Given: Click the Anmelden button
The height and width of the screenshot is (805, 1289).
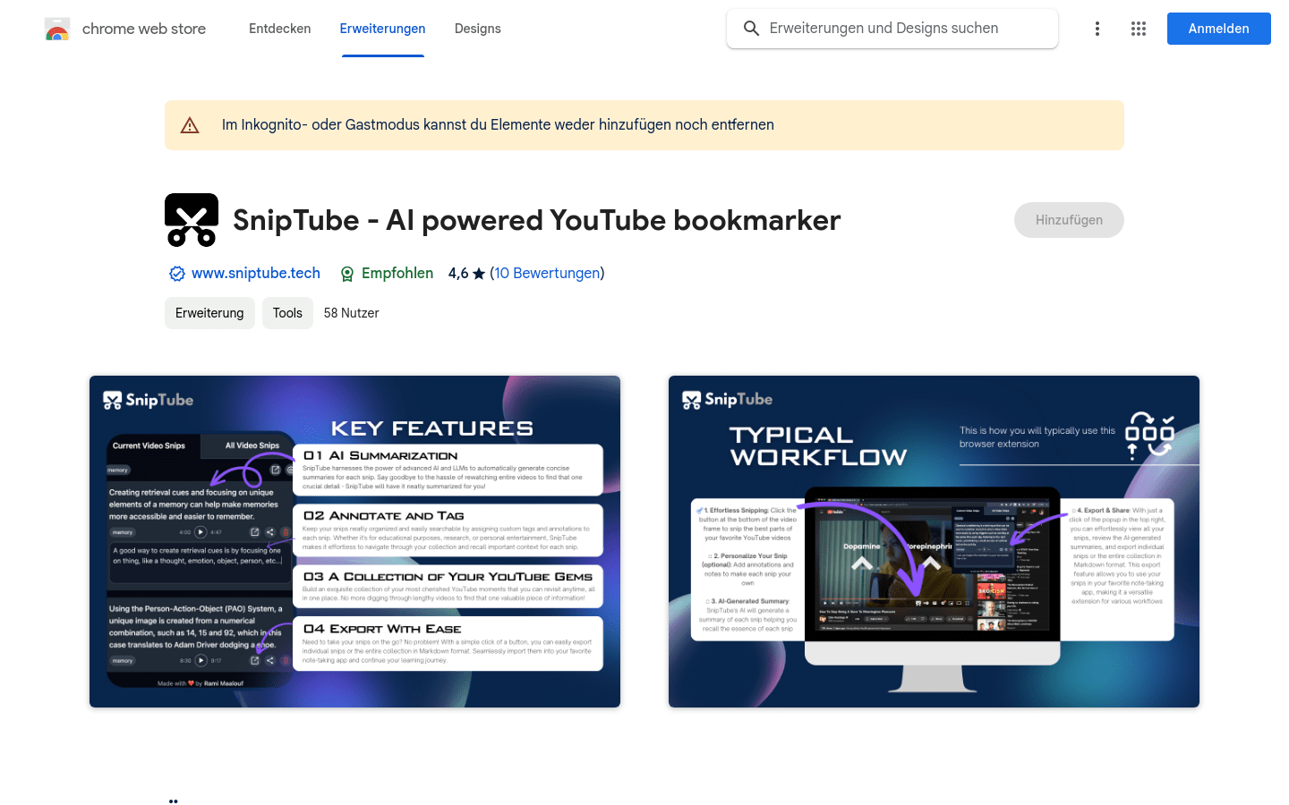Looking at the screenshot, I should [1219, 29].
